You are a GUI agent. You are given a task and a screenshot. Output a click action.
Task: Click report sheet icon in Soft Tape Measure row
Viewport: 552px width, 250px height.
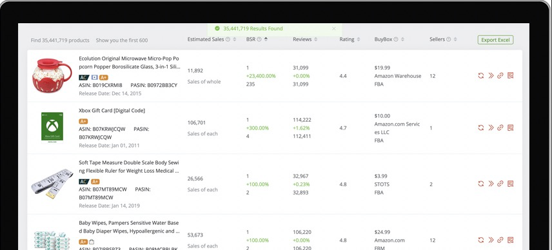pos(511,184)
